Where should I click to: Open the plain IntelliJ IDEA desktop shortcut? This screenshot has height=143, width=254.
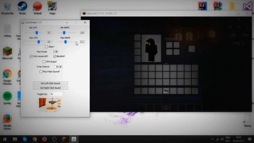[202, 6]
